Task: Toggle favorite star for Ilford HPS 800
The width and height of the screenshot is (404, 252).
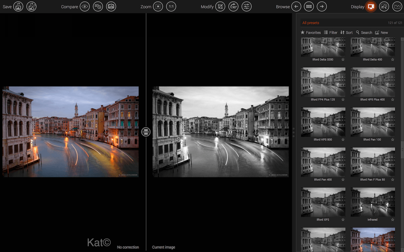Action: click(343, 139)
